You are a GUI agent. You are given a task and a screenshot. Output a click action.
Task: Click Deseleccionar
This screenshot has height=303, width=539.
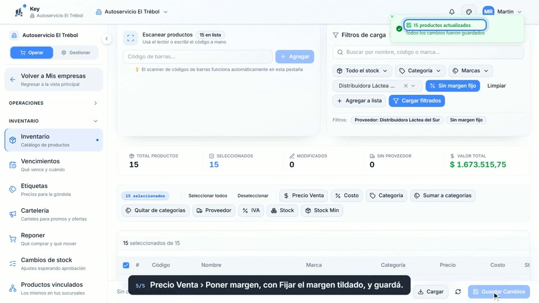pyautogui.click(x=253, y=196)
